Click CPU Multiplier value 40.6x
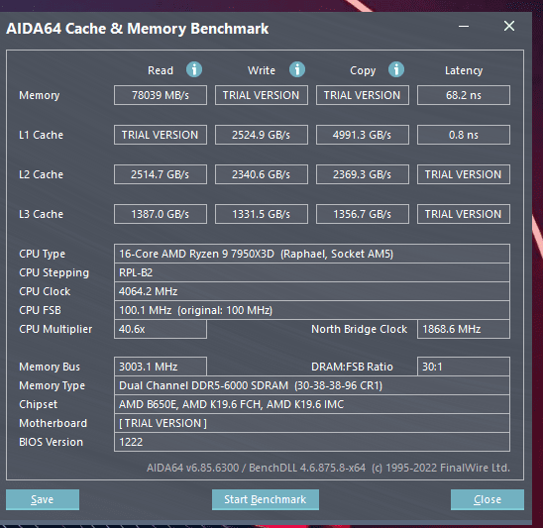543x528 pixels. (x=161, y=329)
